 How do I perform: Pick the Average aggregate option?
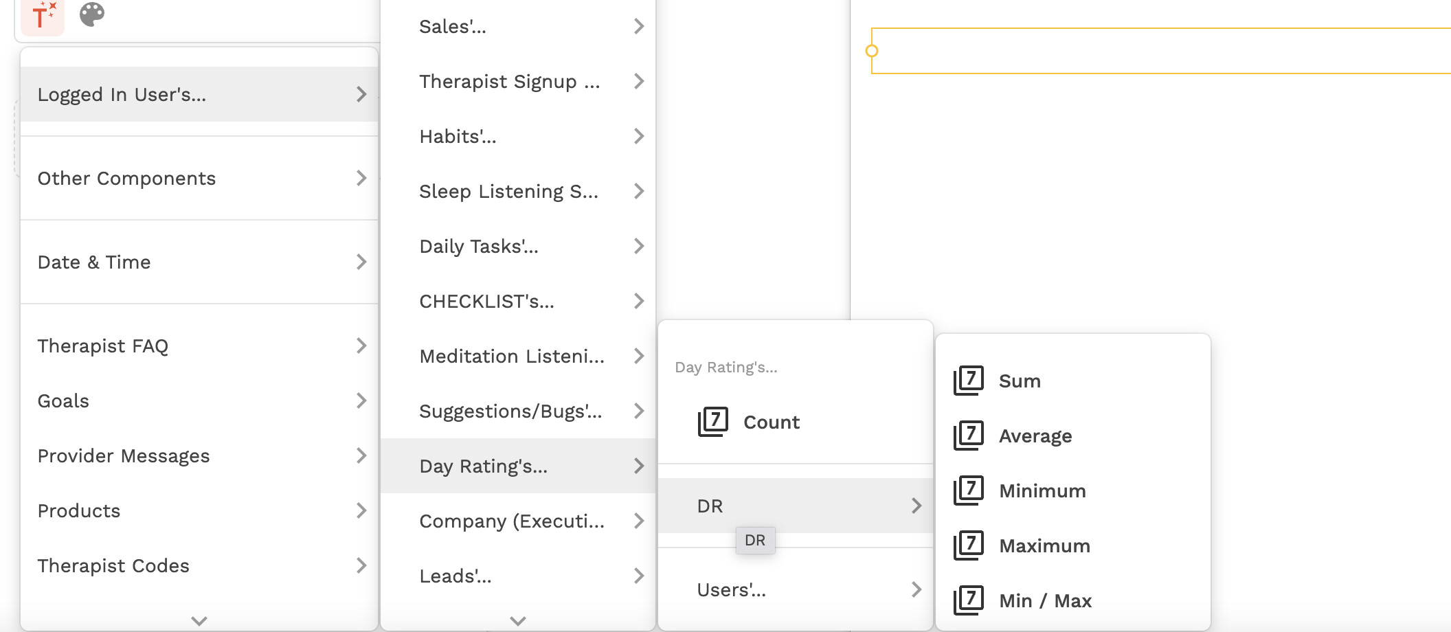tap(1035, 436)
